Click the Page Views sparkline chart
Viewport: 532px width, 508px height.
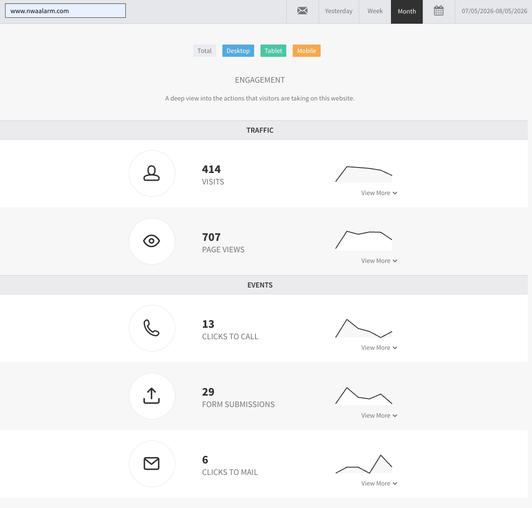click(x=364, y=240)
